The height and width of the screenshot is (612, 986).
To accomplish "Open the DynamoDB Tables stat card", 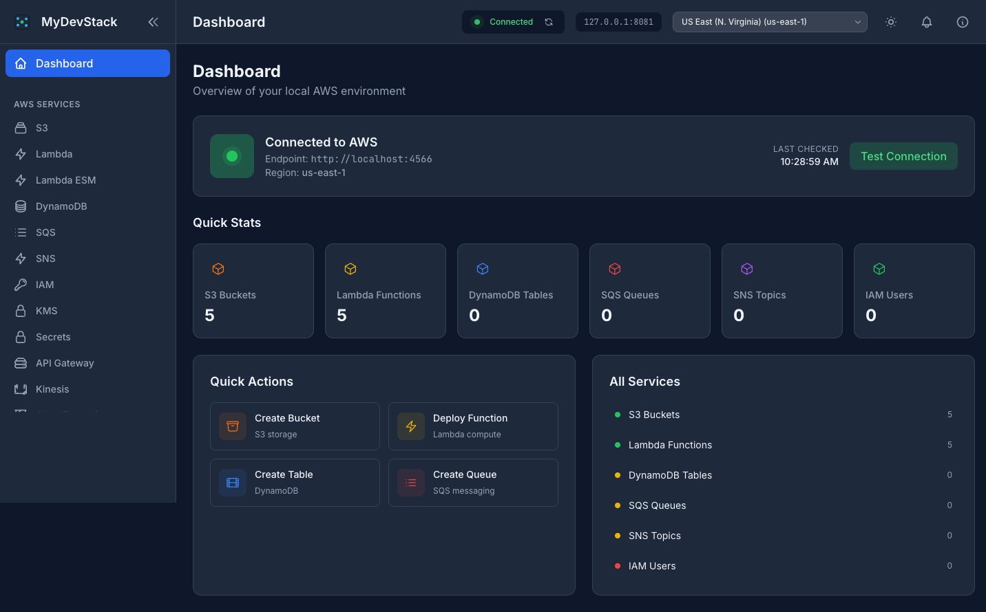I will (x=518, y=291).
